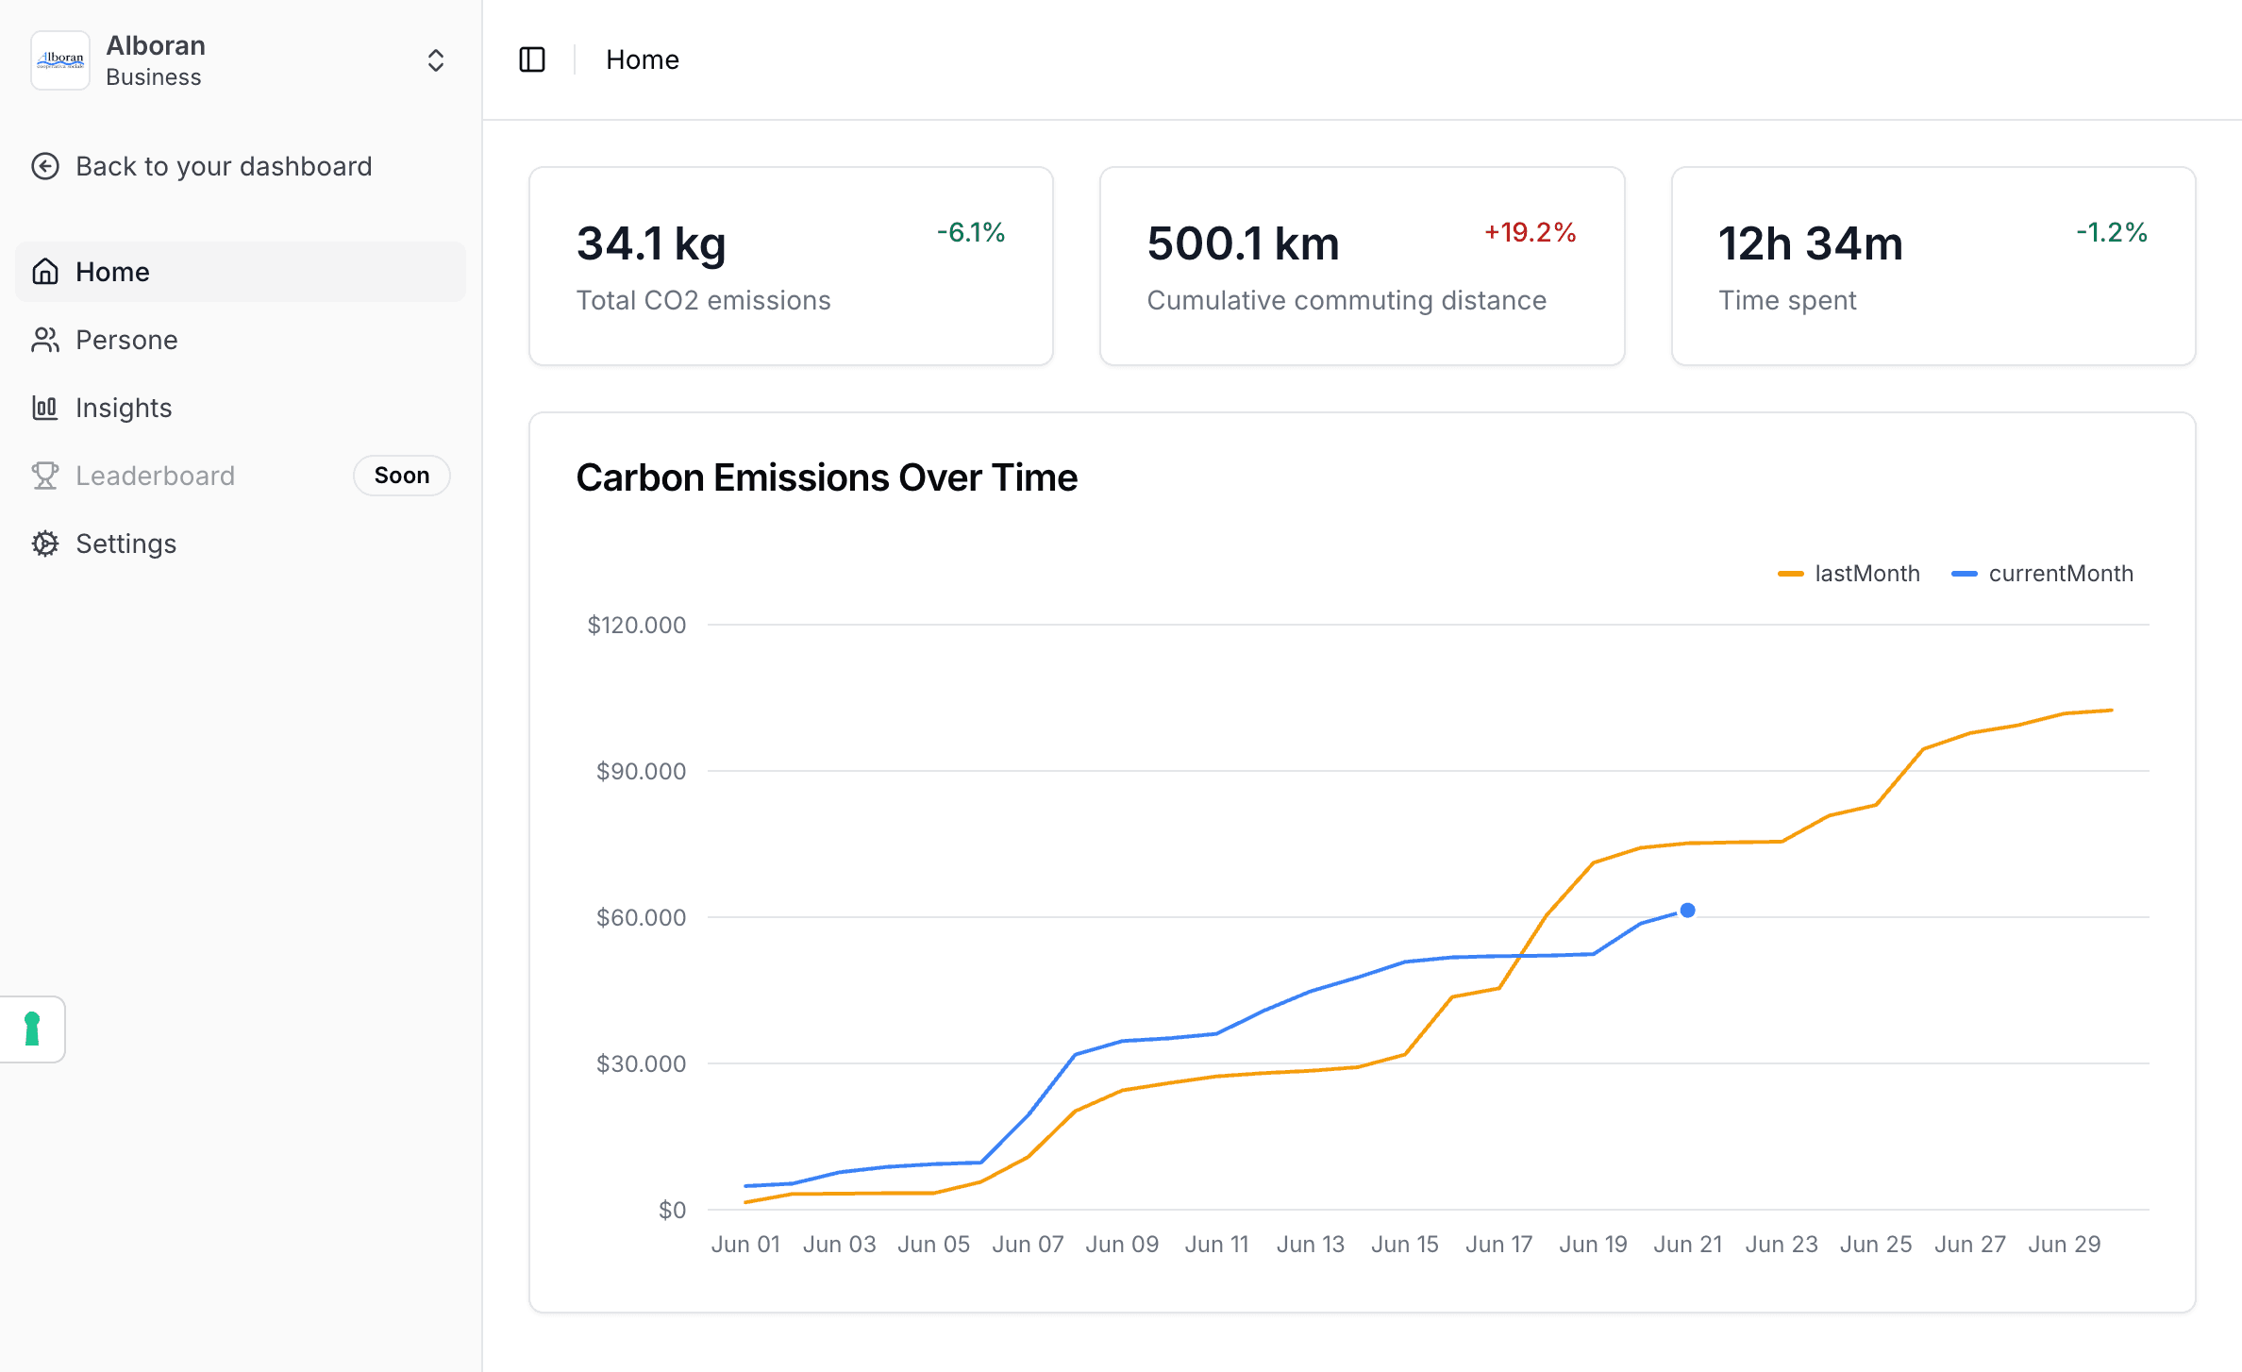Click the Soon badge

click(401, 476)
